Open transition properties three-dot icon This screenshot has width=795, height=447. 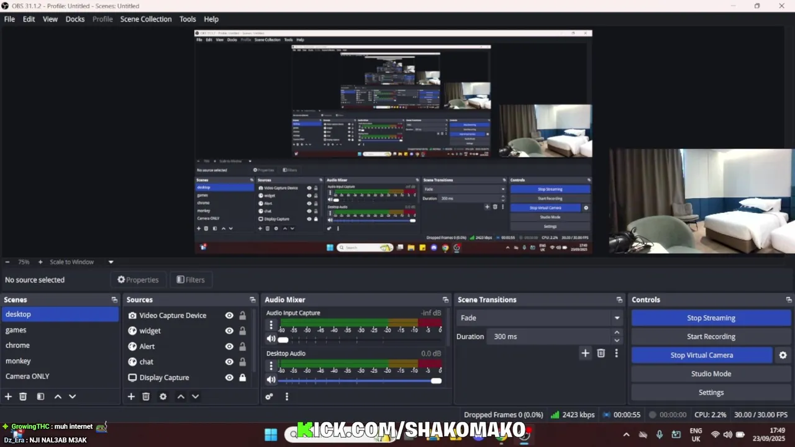(x=616, y=353)
